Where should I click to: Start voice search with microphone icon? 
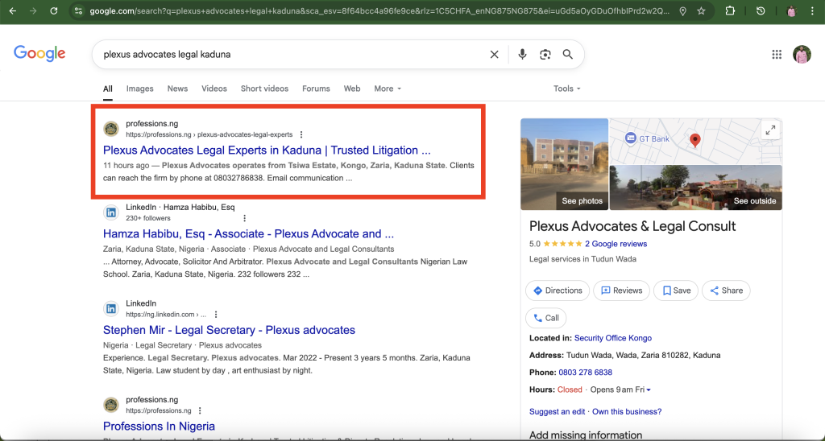click(x=522, y=54)
